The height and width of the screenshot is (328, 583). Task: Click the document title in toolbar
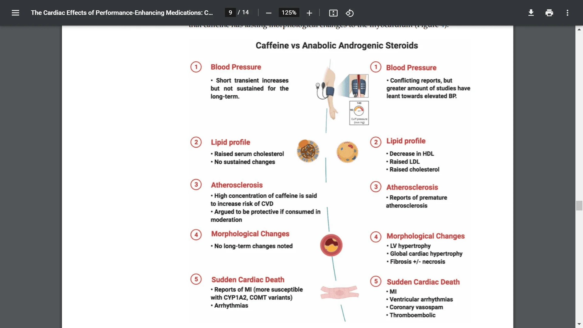tap(122, 13)
